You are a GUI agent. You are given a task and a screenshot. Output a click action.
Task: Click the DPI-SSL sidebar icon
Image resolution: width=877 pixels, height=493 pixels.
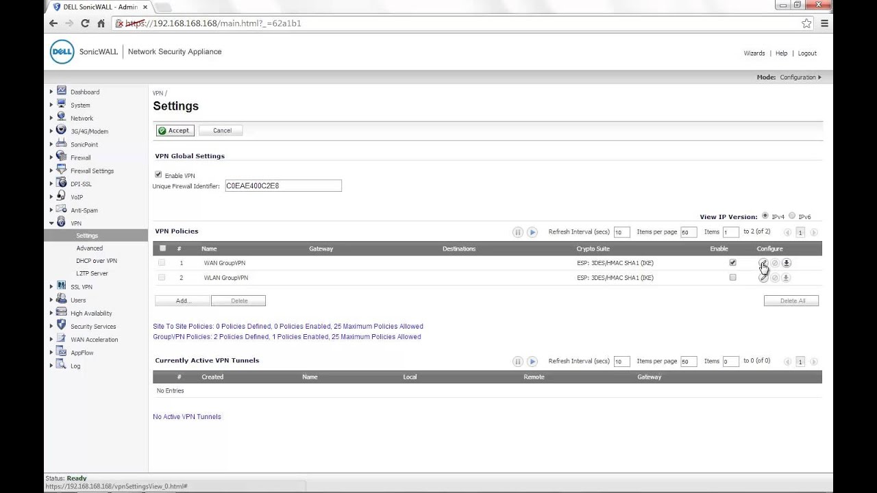pyautogui.click(x=62, y=183)
